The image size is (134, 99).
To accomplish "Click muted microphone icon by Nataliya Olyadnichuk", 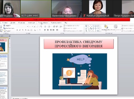I will tap(84, 16).
